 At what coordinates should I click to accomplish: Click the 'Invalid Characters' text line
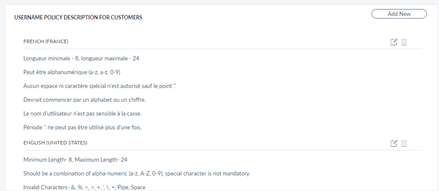[x=84, y=187]
